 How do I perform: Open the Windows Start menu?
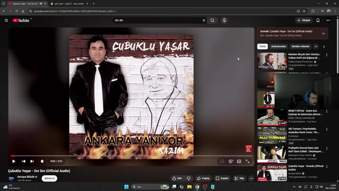(126, 187)
